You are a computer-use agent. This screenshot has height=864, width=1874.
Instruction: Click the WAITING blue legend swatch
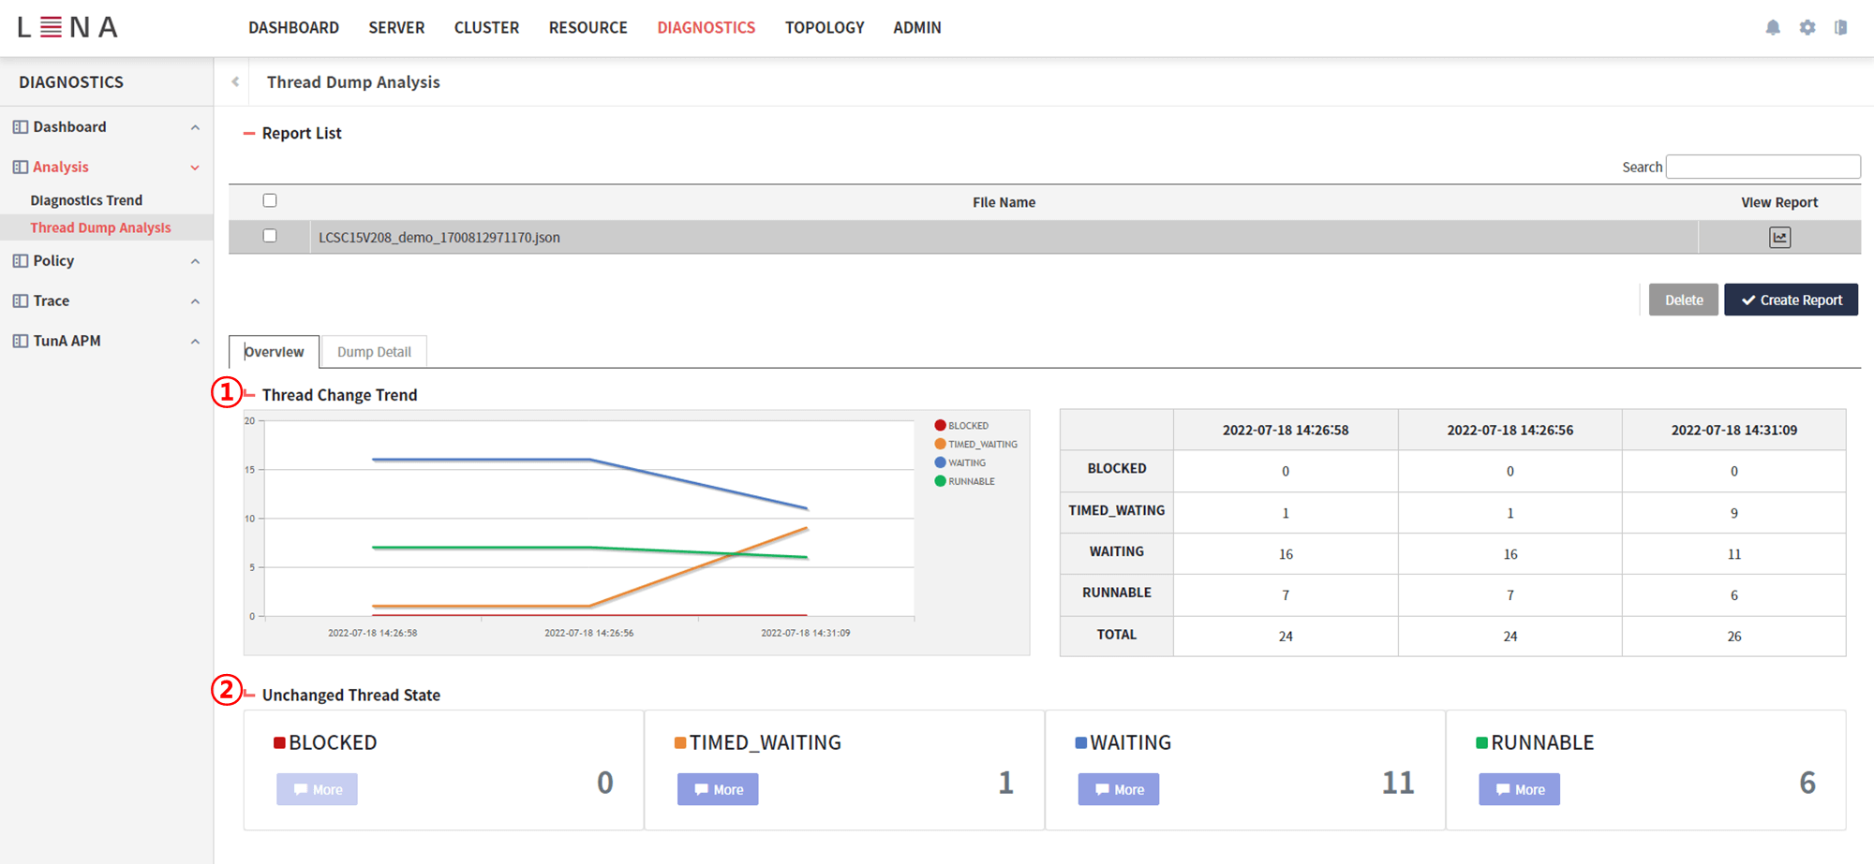(x=940, y=461)
